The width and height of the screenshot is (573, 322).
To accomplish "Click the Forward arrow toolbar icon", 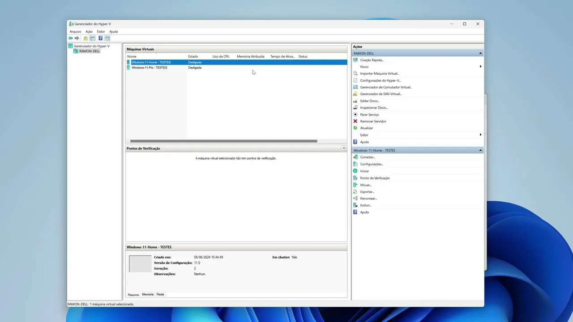I will tap(77, 38).
